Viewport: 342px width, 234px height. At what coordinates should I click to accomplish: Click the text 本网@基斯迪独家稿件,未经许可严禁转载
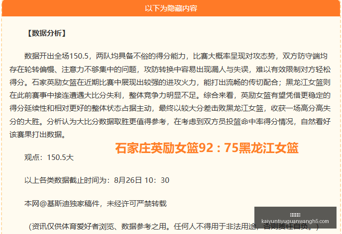click(x=95, y=204)
